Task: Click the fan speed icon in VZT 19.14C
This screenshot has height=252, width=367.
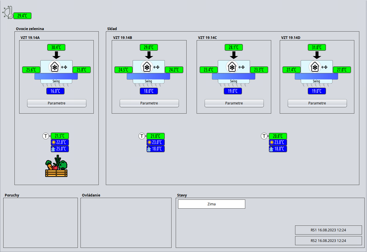Action: (241, 67)
